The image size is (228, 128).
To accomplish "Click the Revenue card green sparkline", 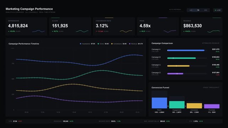I will (214, 31).
